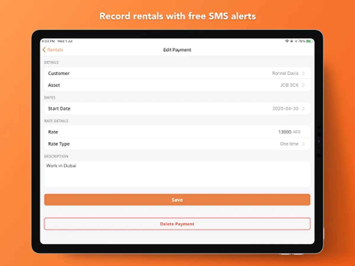The image size is (355, 266).
Task: Open the Asset row chevron
Action: click(x=303, y=85)
